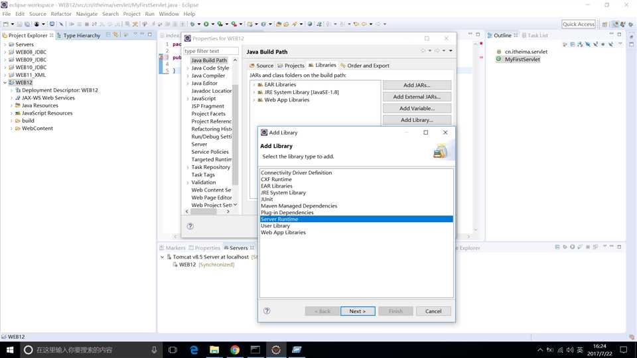Click the Next > button

[x=358, y=311]
